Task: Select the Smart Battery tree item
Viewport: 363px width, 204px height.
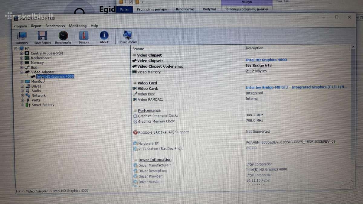Action: (x=43, y=105)
